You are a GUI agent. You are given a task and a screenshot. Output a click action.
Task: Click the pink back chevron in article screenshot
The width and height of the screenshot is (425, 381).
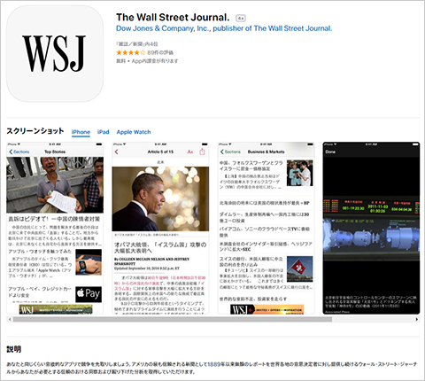tap(117, 152)
